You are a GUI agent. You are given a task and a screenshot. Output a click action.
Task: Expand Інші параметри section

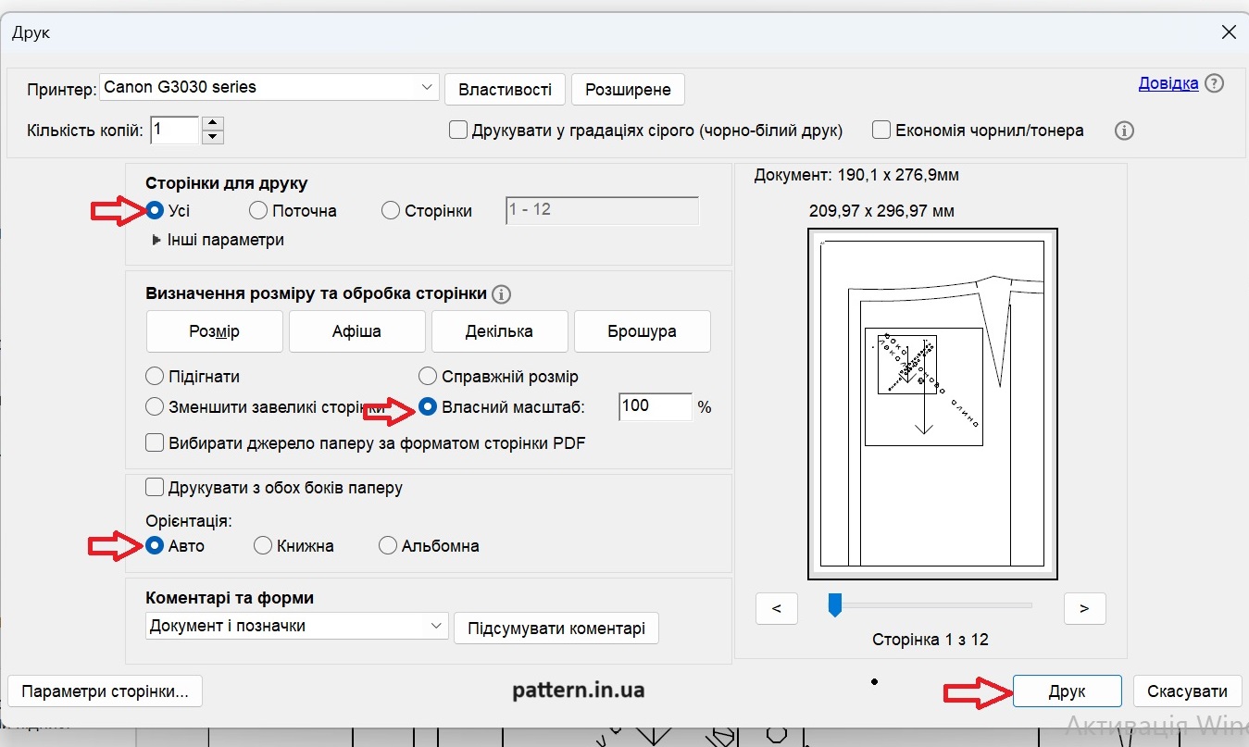219,240
